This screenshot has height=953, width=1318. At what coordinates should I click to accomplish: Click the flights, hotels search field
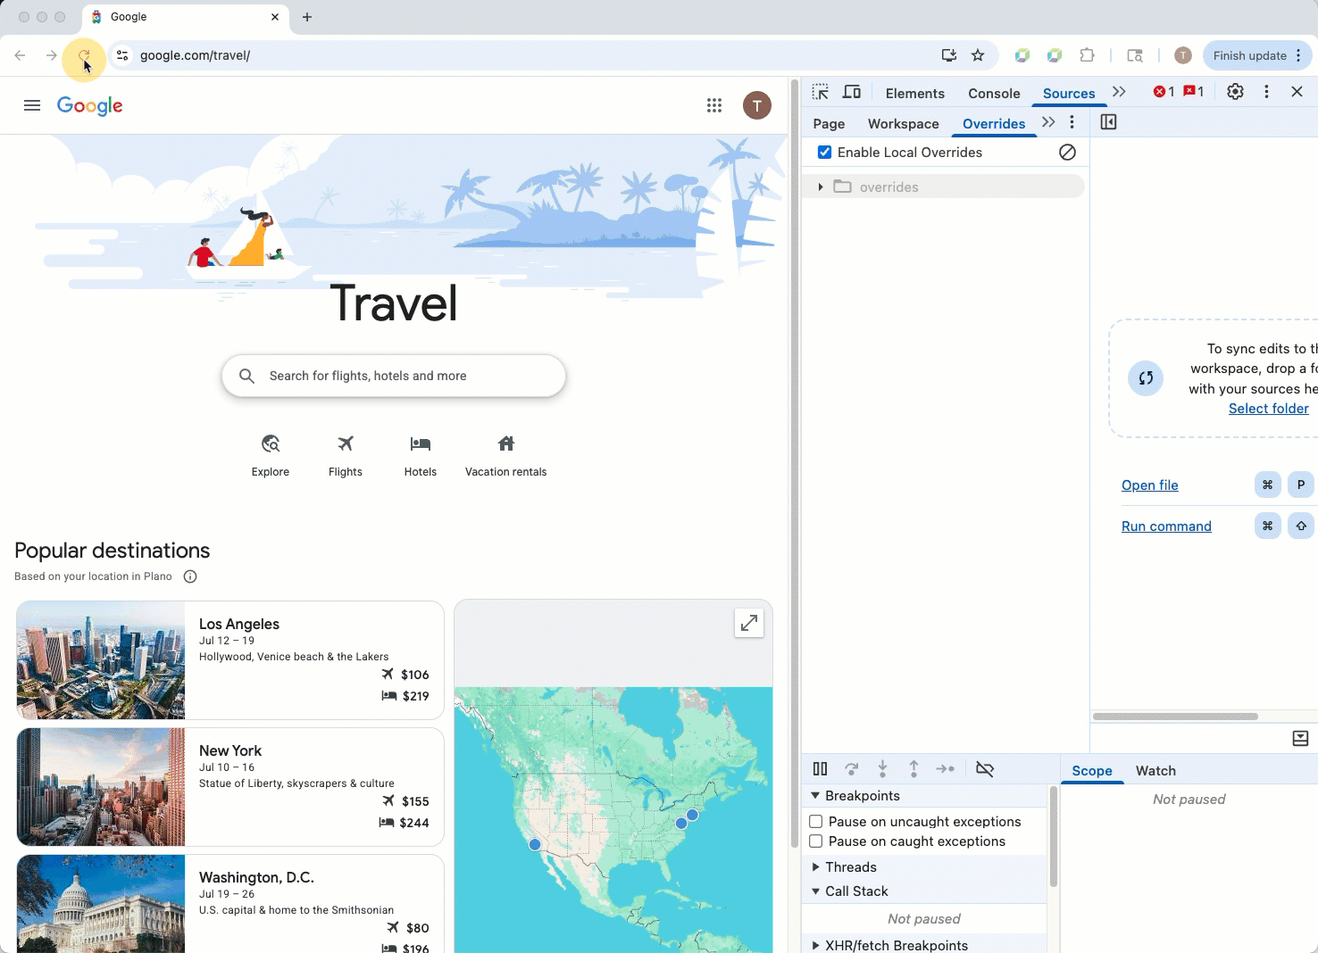394,376
